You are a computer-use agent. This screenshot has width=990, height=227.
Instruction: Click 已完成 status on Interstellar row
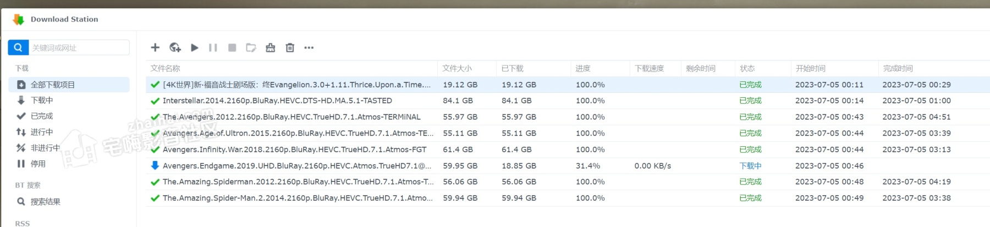750,101
